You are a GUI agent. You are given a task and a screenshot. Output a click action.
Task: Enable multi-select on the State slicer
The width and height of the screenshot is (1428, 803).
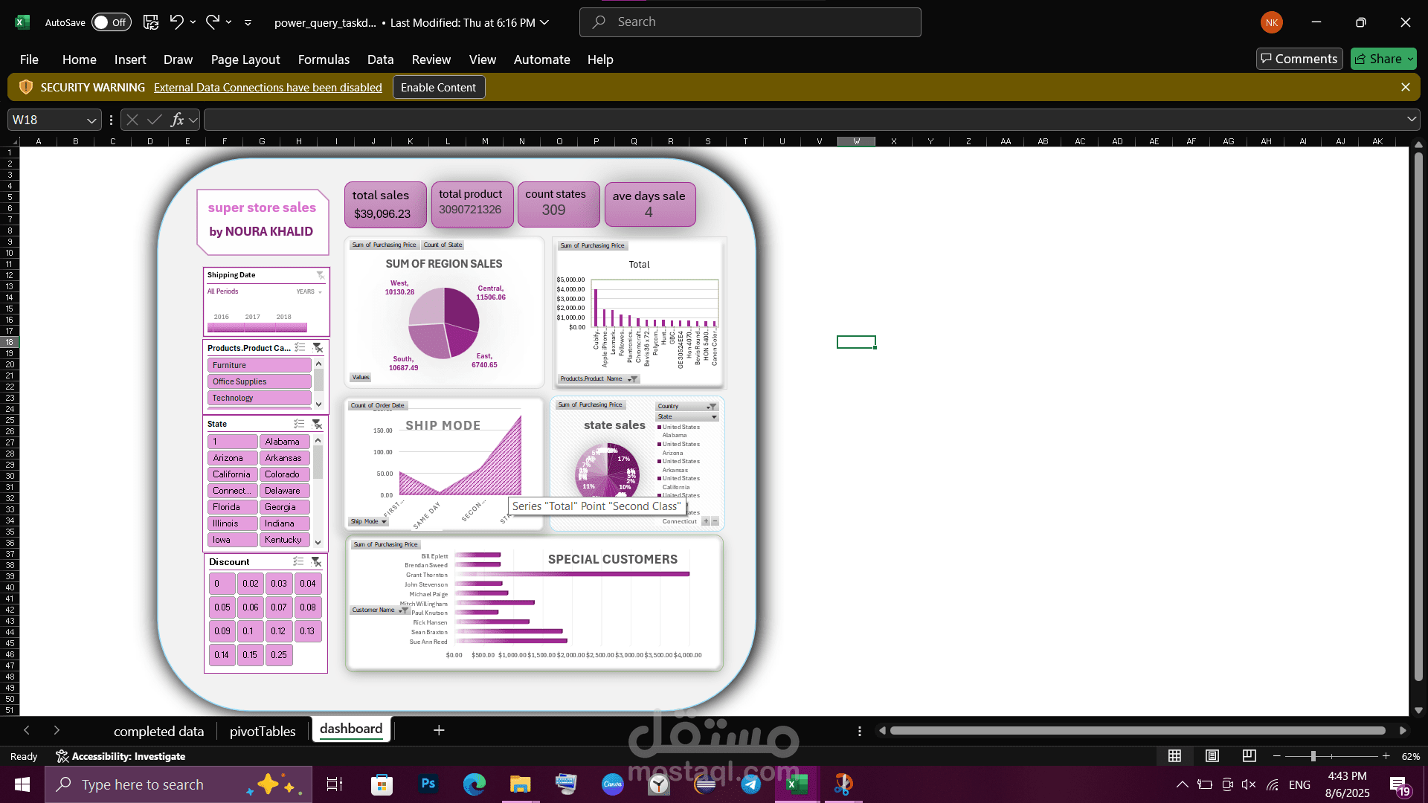coord(299,424)
